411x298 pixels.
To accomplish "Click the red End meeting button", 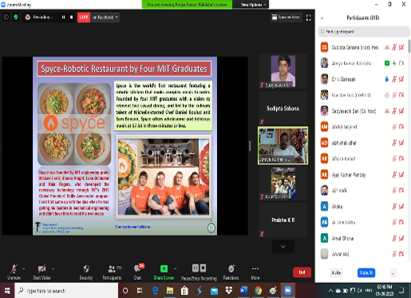I will click(302, 272).
